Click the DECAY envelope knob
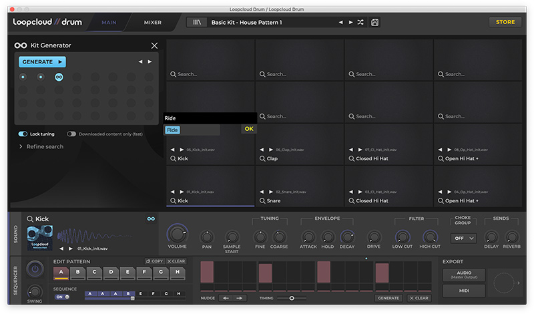 click(x=347, y=237)
